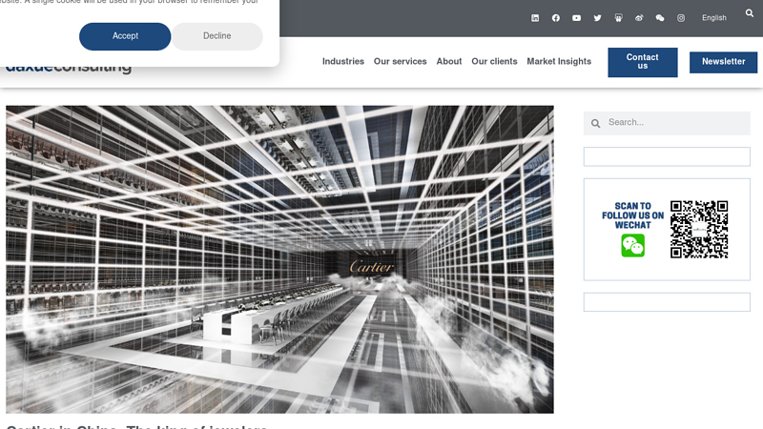Click the daxue consulting logo
The image size is (763, 429).
point(69,69)
